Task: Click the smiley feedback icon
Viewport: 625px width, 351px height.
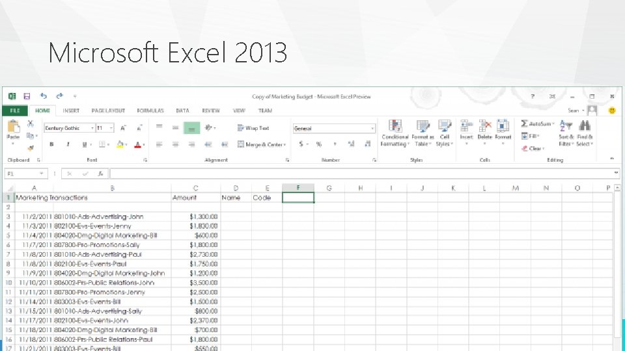Action: coord(612,110)
